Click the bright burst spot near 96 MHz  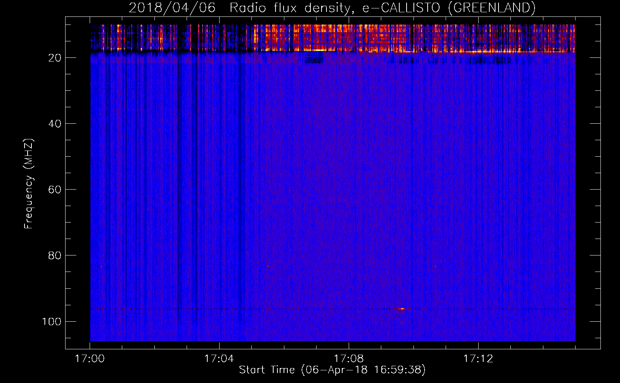(402, 309)
